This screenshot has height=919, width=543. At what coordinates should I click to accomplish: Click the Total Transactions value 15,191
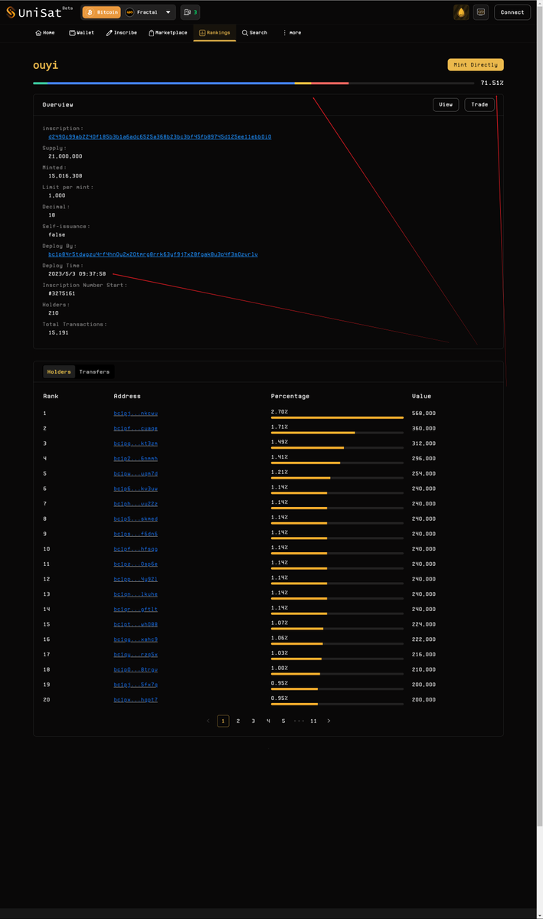[59, 332]
